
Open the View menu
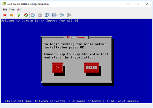(12, 10)
